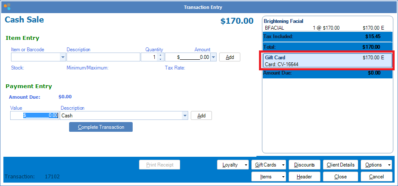The height and width of the screenshot is (186, 398).
Task: Click the Discounts button
Action: coord(304,165)
